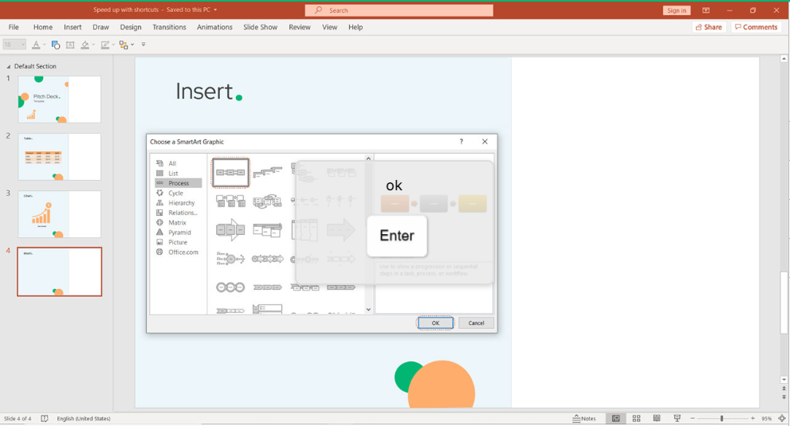
Task: Open the Design tab
Action: (131, 27)
